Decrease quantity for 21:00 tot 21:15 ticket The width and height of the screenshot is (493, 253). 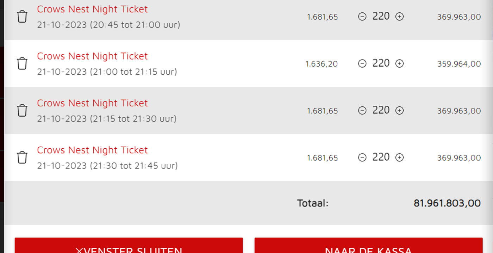(362, 63)
